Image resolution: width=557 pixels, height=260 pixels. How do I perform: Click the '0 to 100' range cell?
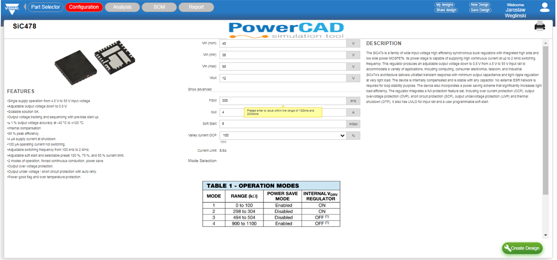tap(245, 205)
